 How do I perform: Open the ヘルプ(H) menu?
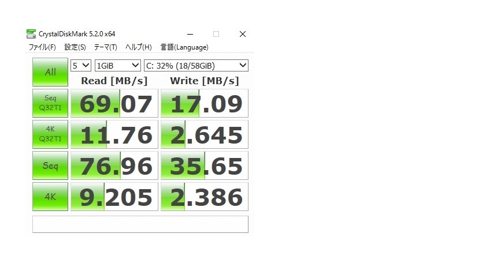(139, 47)
